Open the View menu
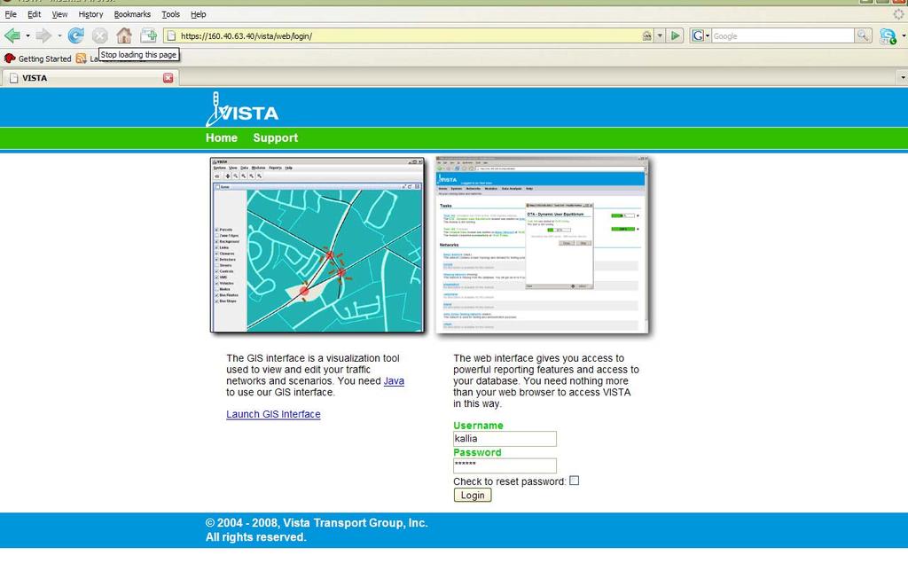The width and height of the screenshot is (908, 563). 59,14
